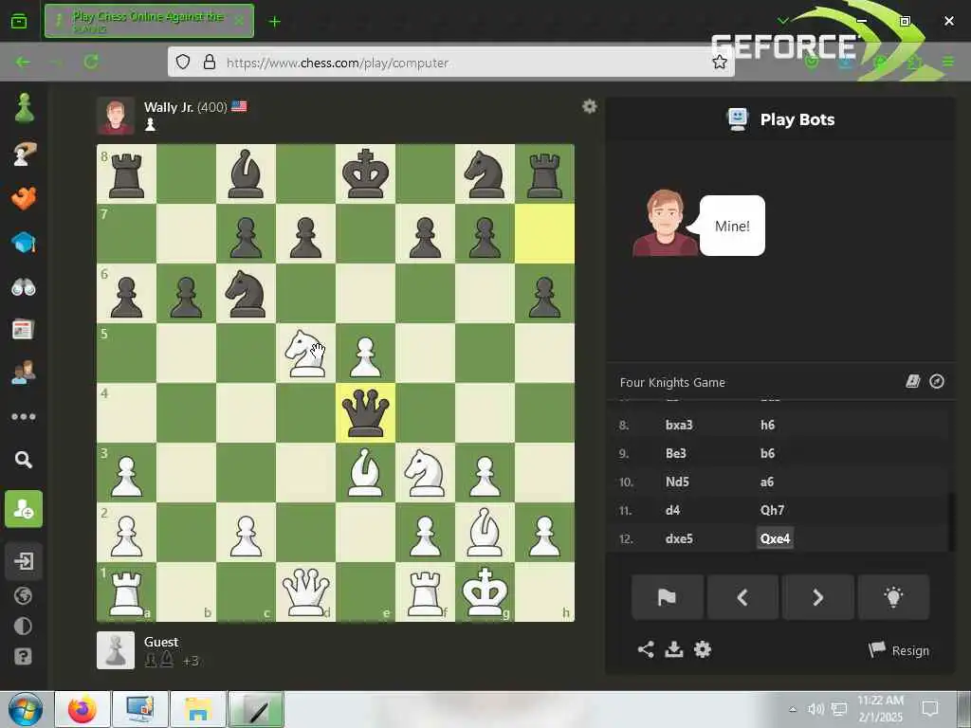Viewport: 971px width, 728px height.
Task: Click the Log In arrow icon
Action: pyautogui.click(x=24, y=561)
